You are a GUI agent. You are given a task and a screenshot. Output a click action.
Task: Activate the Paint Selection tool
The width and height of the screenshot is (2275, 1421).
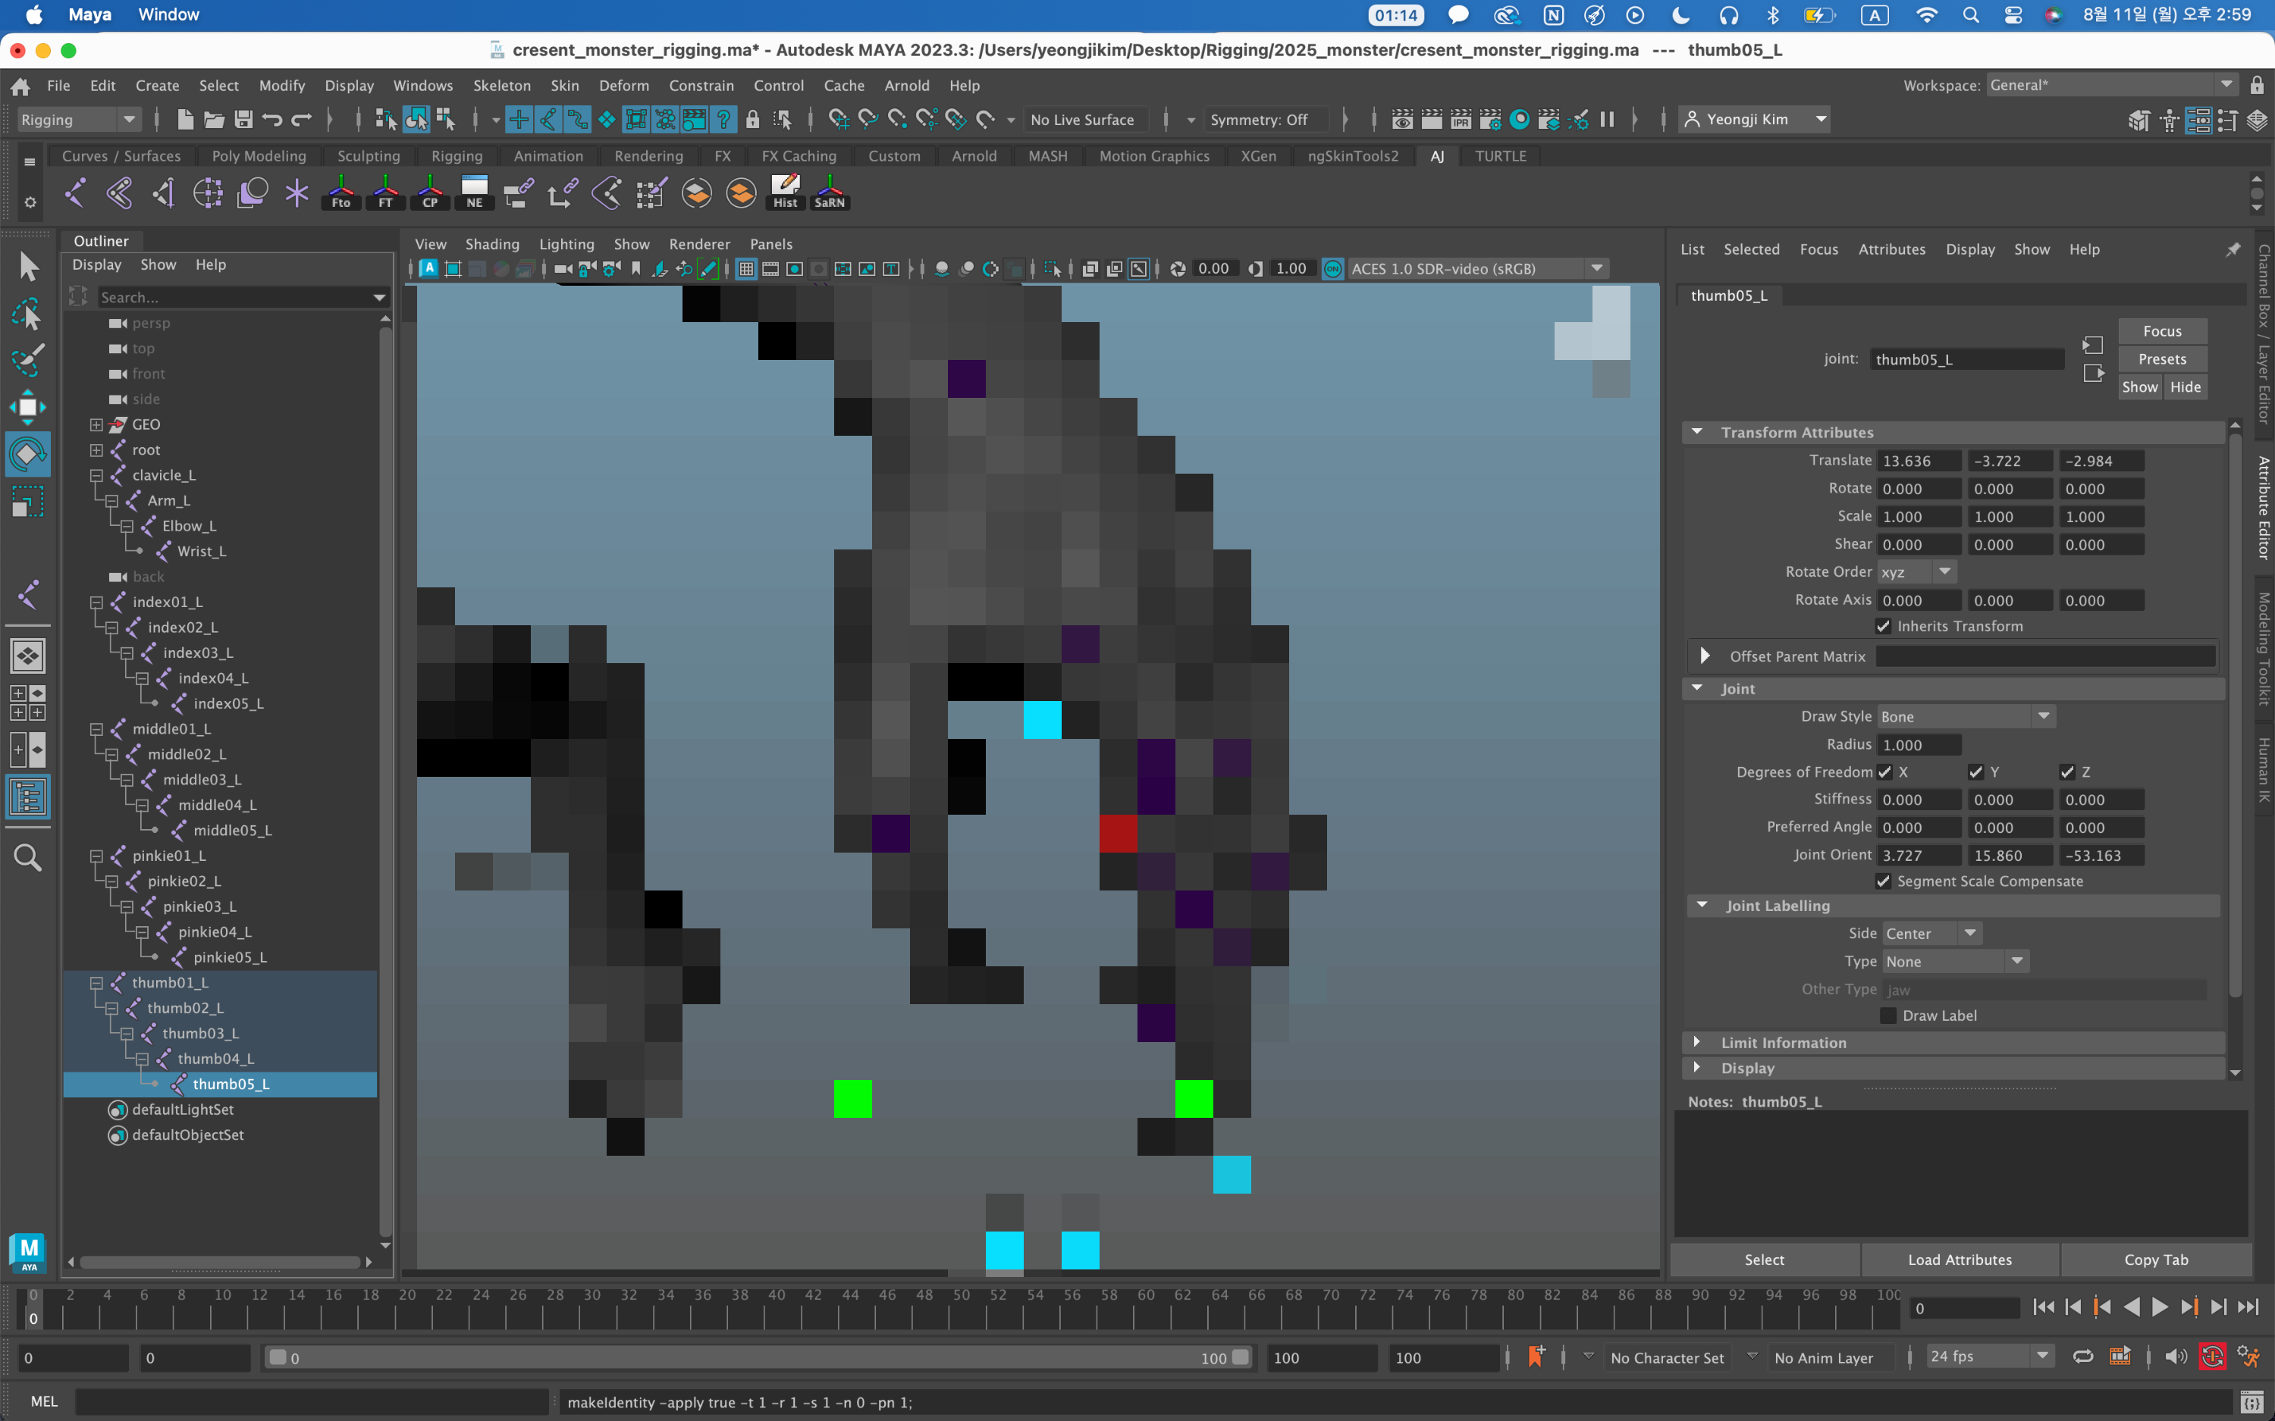coord(27,360)
